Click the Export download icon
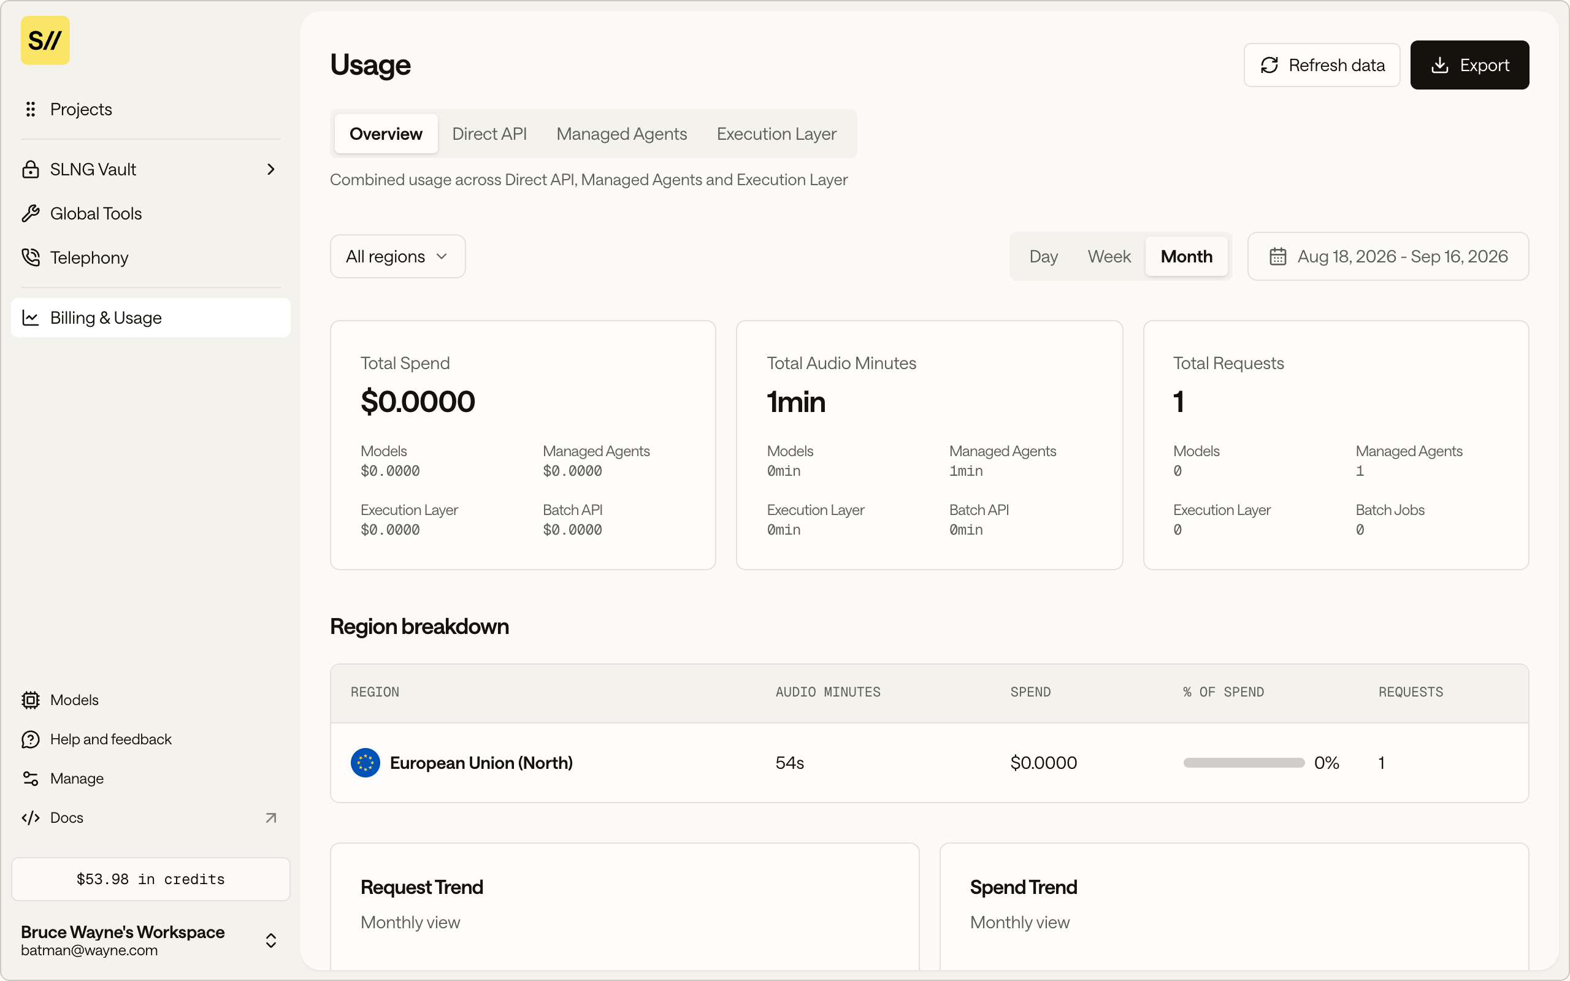 point(1439,65)
